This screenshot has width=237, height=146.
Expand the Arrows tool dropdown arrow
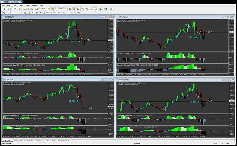[42, 13]
